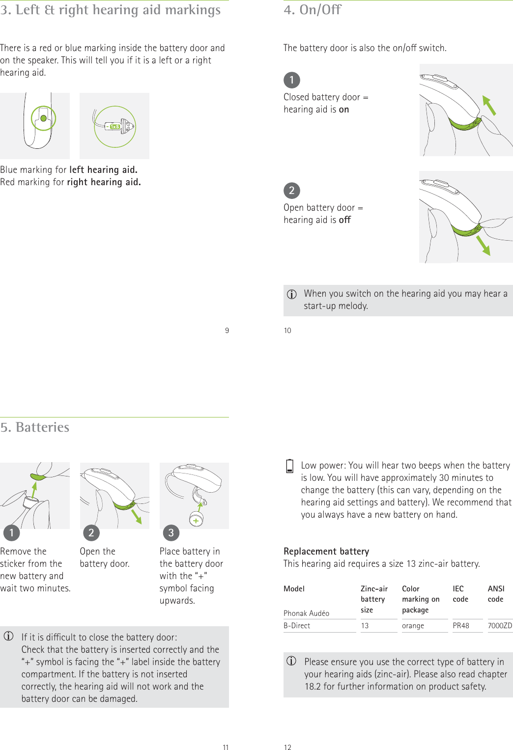Click the open battery door illustration in On/Off

[466, 217]
